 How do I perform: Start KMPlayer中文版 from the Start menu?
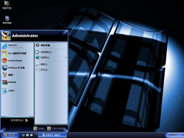click(x=16, y=68)
